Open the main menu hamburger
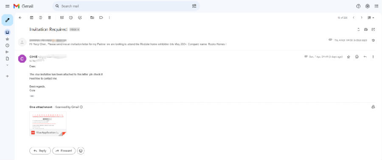The height and width of the screenshot is (160, 382). [x=8, y=6]
